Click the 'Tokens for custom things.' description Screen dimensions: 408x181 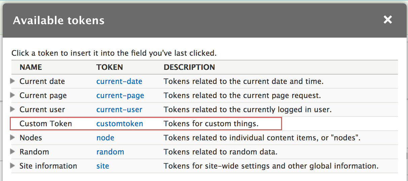[211, 124]
